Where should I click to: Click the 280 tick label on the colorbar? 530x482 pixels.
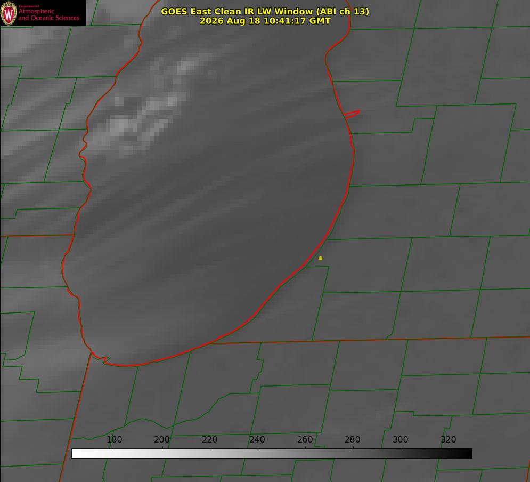(x=353, y=439)
